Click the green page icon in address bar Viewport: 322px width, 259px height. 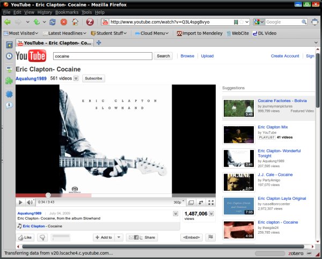click(236, 22)
